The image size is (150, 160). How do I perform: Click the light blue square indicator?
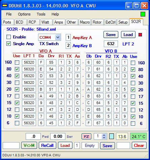tap(112, 136)
